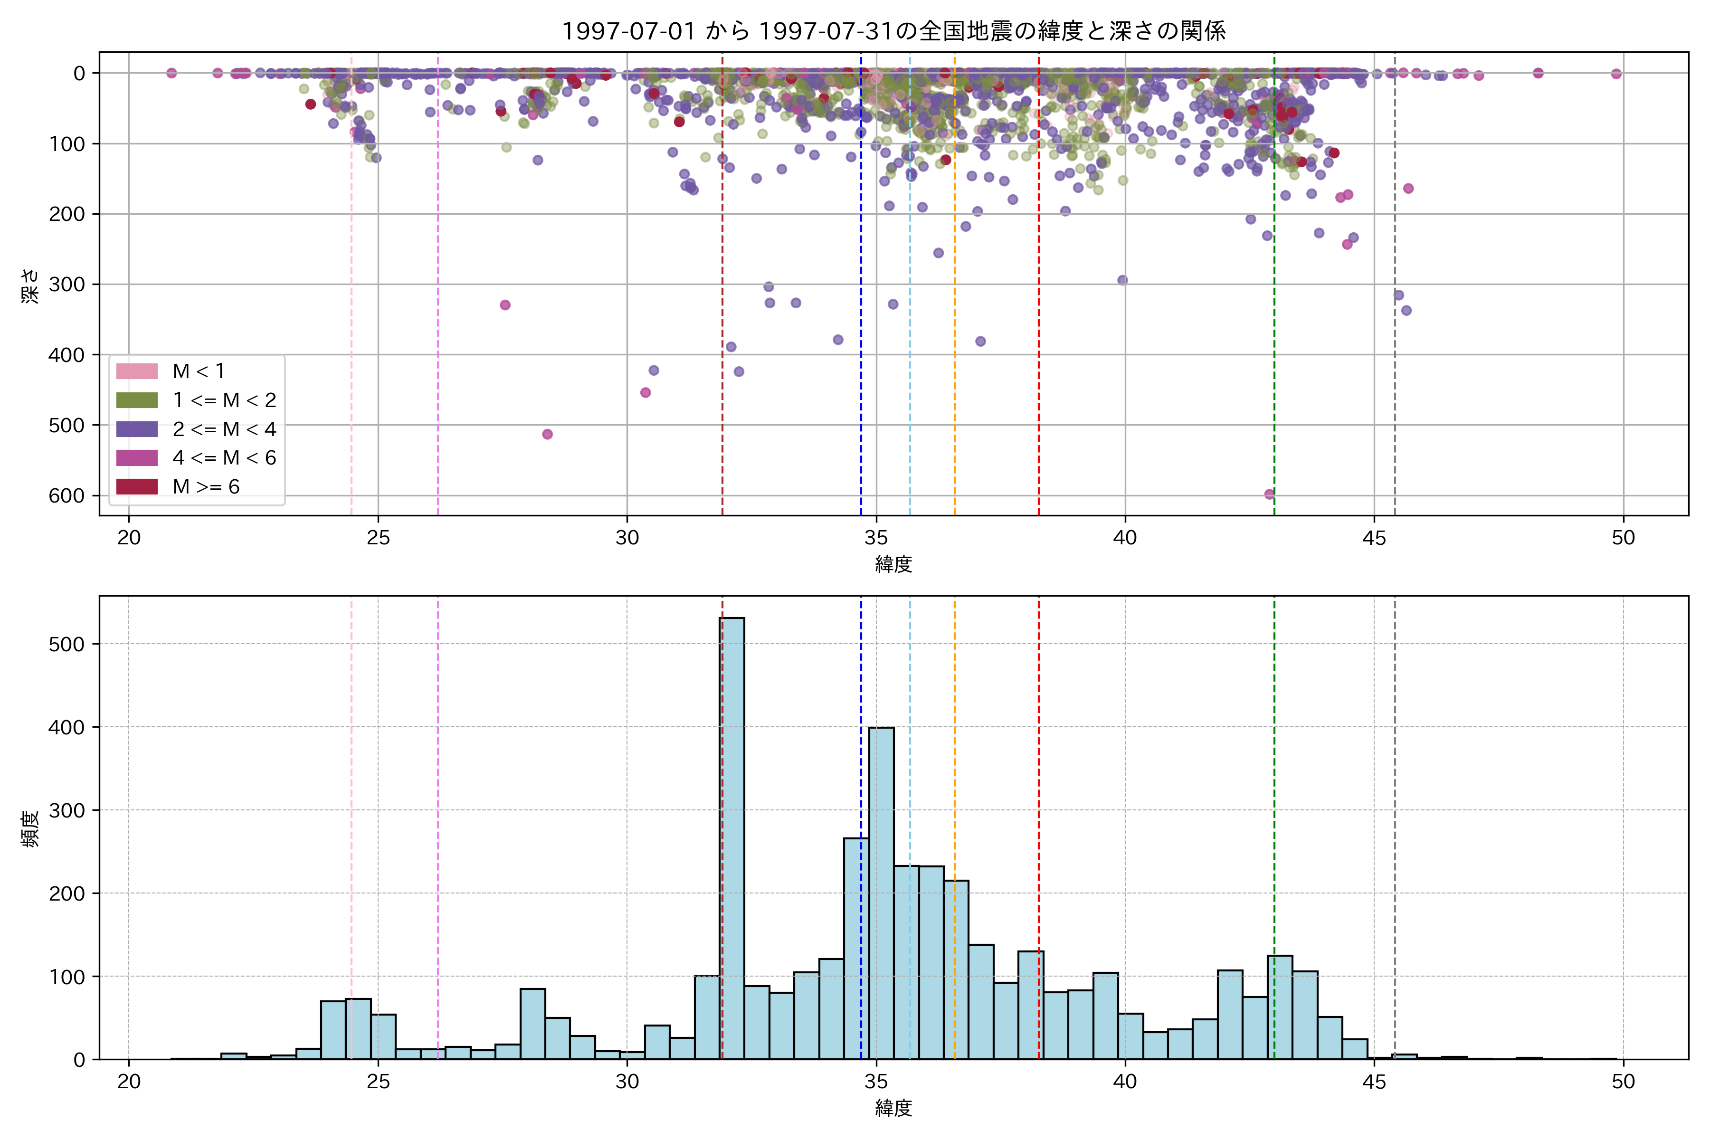The height and width of the screenshot is (1140, 1710).
Task: Click the magenta point at depth 330 near latitude 27.5
Action: (505, 304)
